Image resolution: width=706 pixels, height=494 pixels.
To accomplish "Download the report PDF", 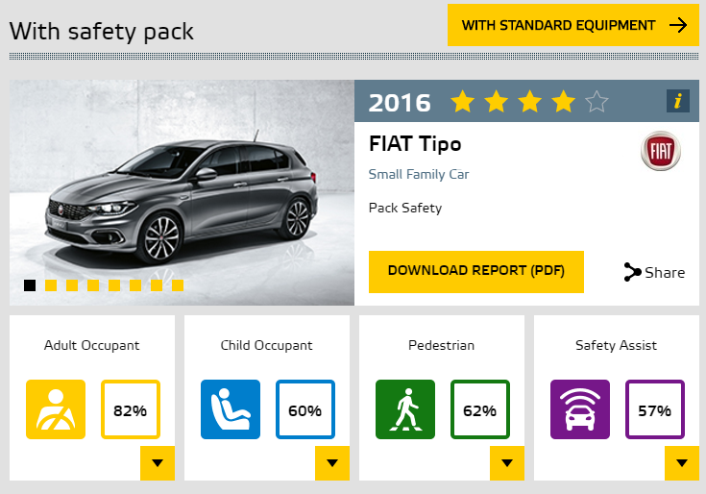I will 476,272.
